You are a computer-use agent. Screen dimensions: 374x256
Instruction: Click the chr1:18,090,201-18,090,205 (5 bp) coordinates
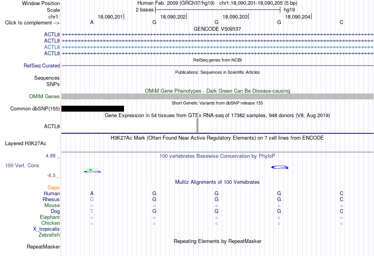(258, 3)
